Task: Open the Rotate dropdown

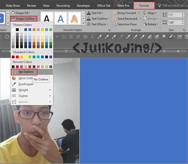Action: [151, 24]
